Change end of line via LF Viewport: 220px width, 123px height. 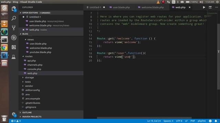point(186,121)
